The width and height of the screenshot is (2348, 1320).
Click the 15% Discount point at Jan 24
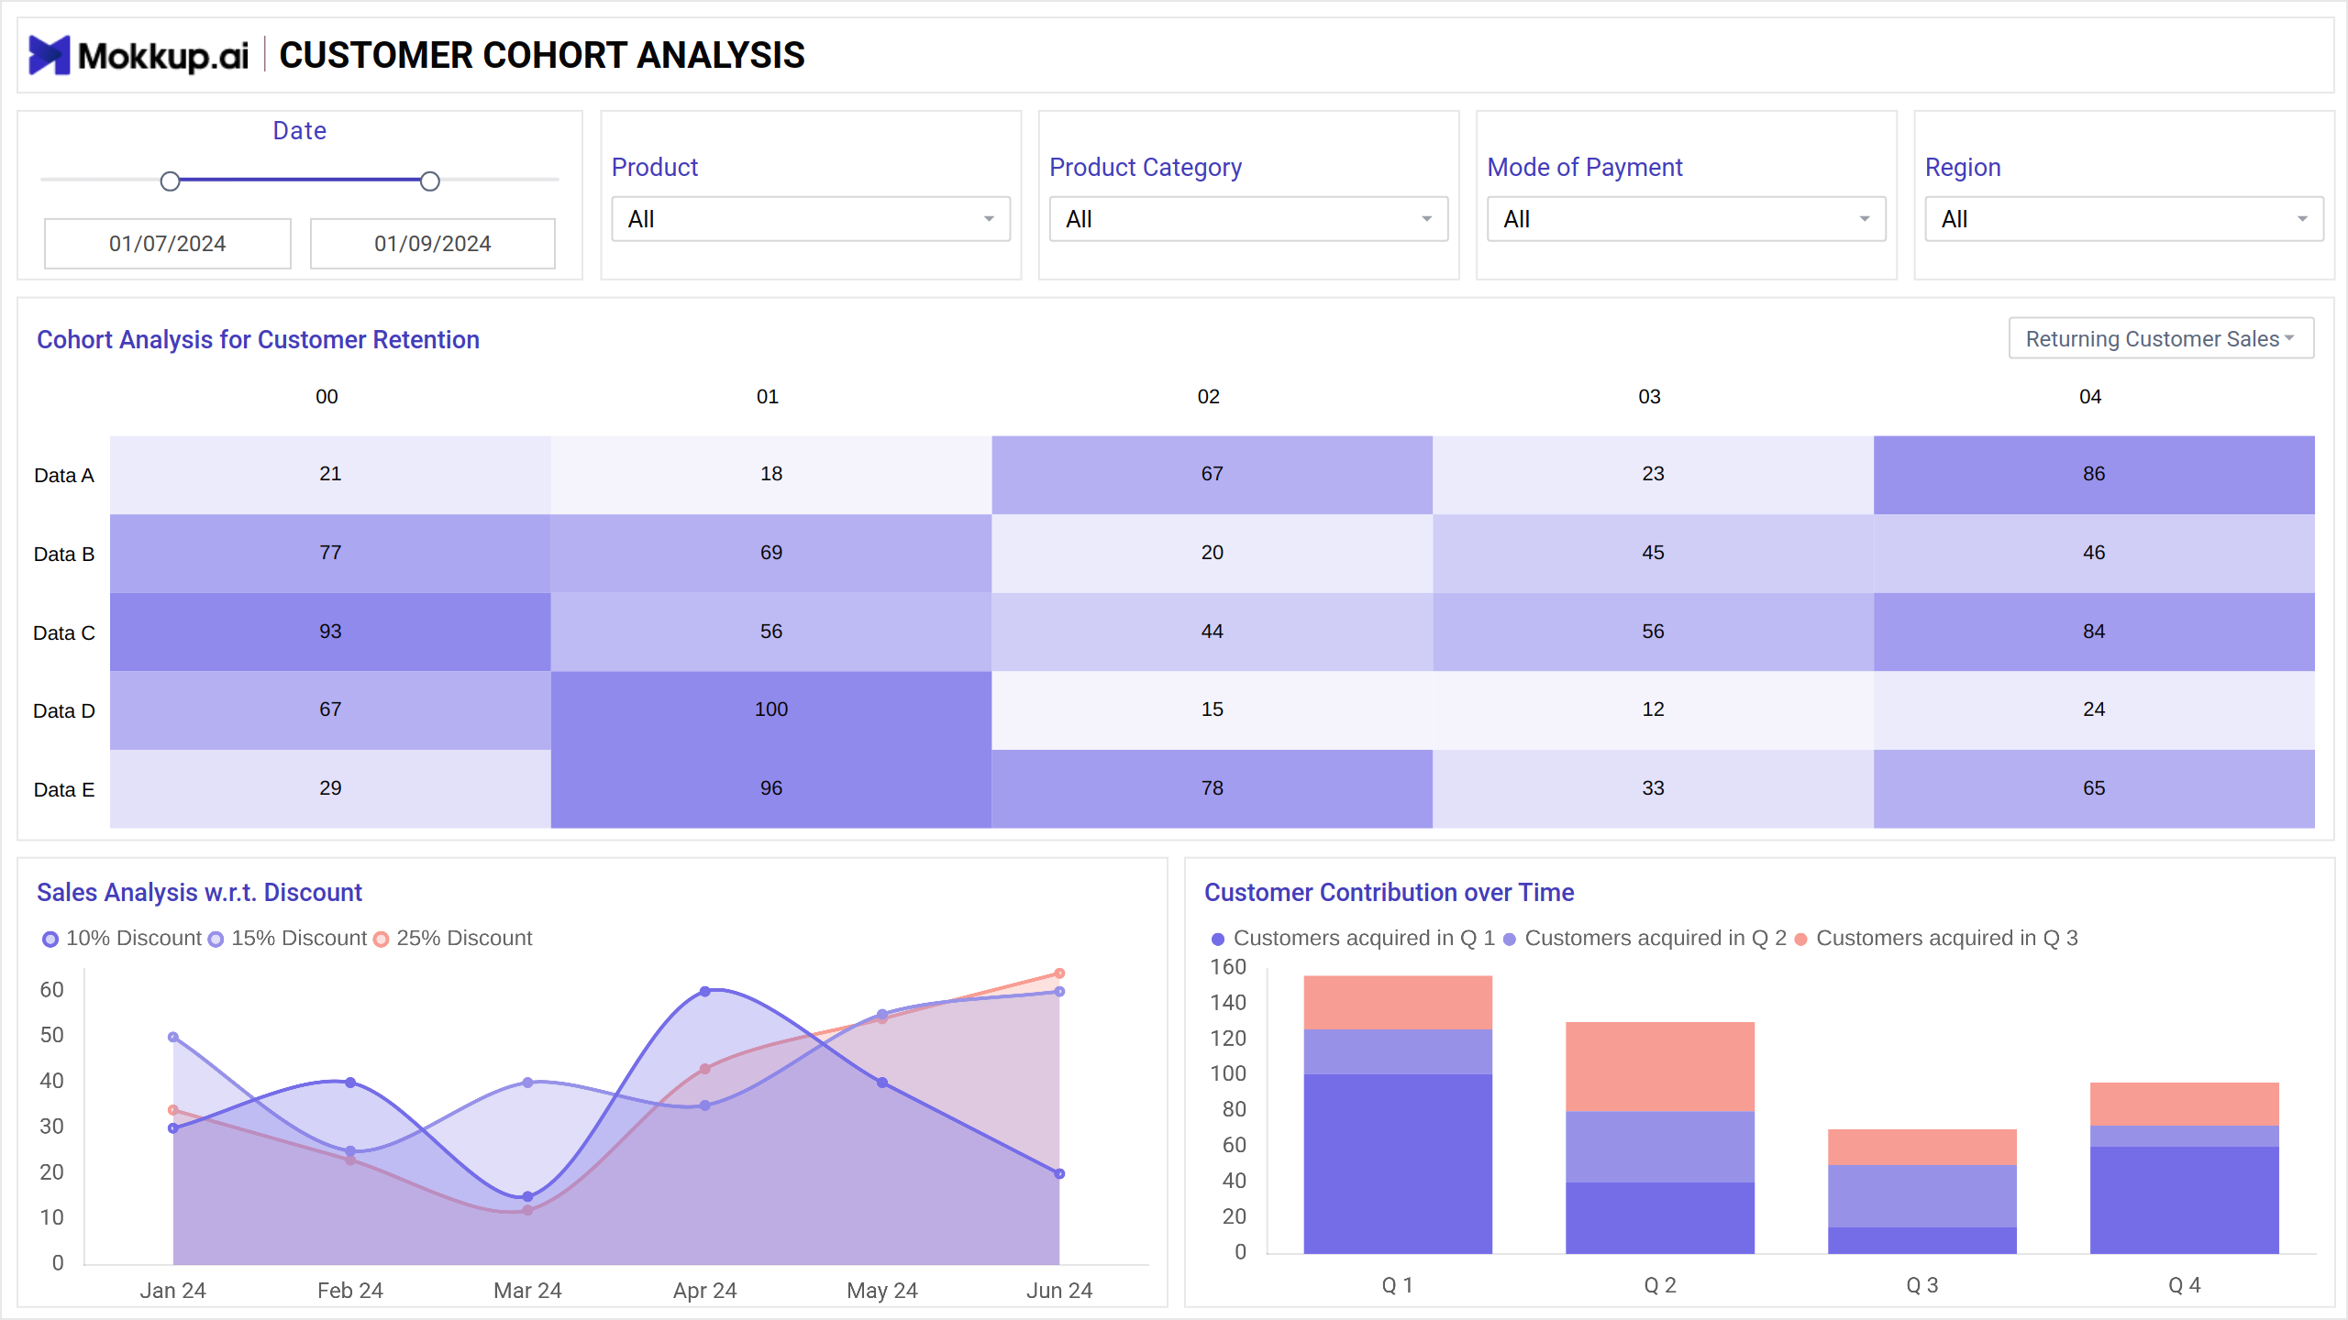click(173, 1037)
